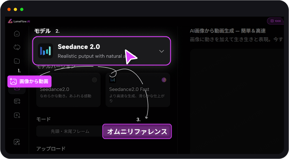Click the モード section label

[x=44, y=119]
